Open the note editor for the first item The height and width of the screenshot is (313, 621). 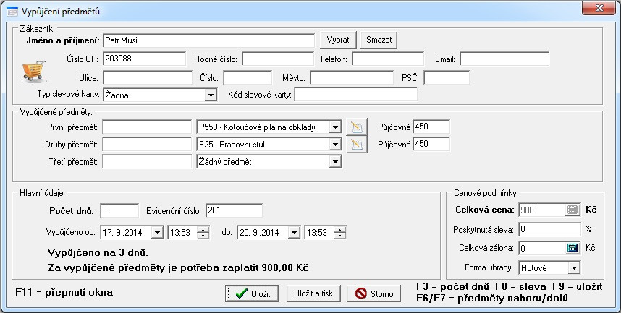coord(356,127)
